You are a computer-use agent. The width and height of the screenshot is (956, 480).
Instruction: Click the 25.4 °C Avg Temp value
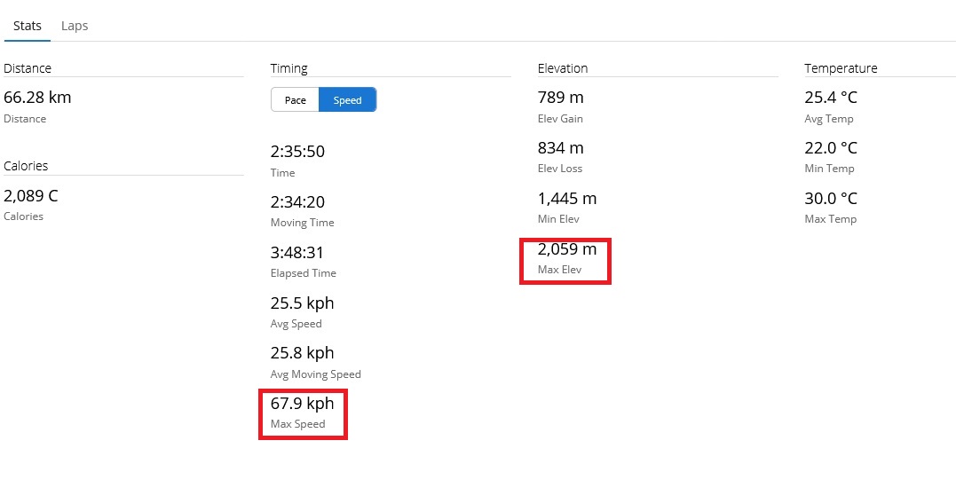[x=831, y=98]
